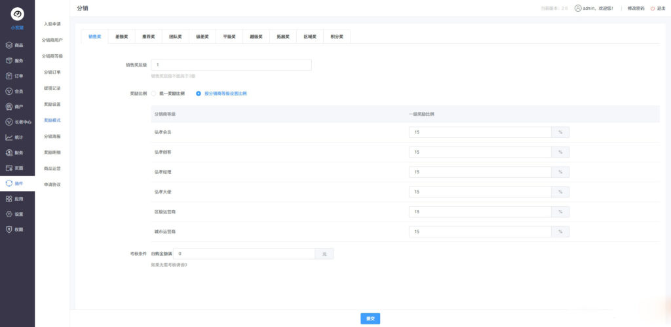671x327 pixels.
Task: Click the 退出 logout power icon
Action: point(653,9)
